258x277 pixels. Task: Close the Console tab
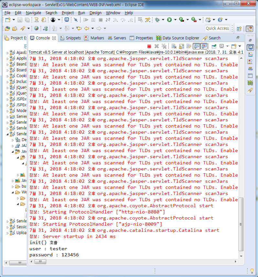click(54, 38)
